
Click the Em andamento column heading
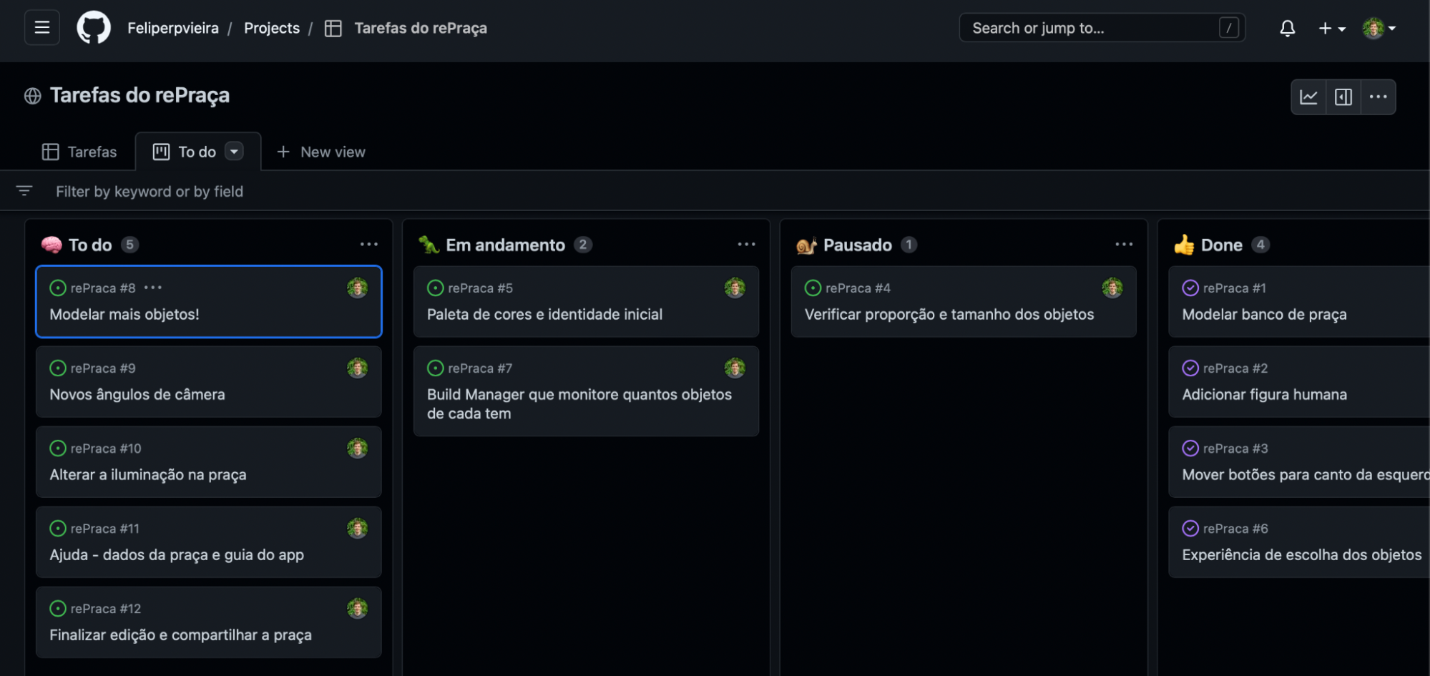(505, 245)
